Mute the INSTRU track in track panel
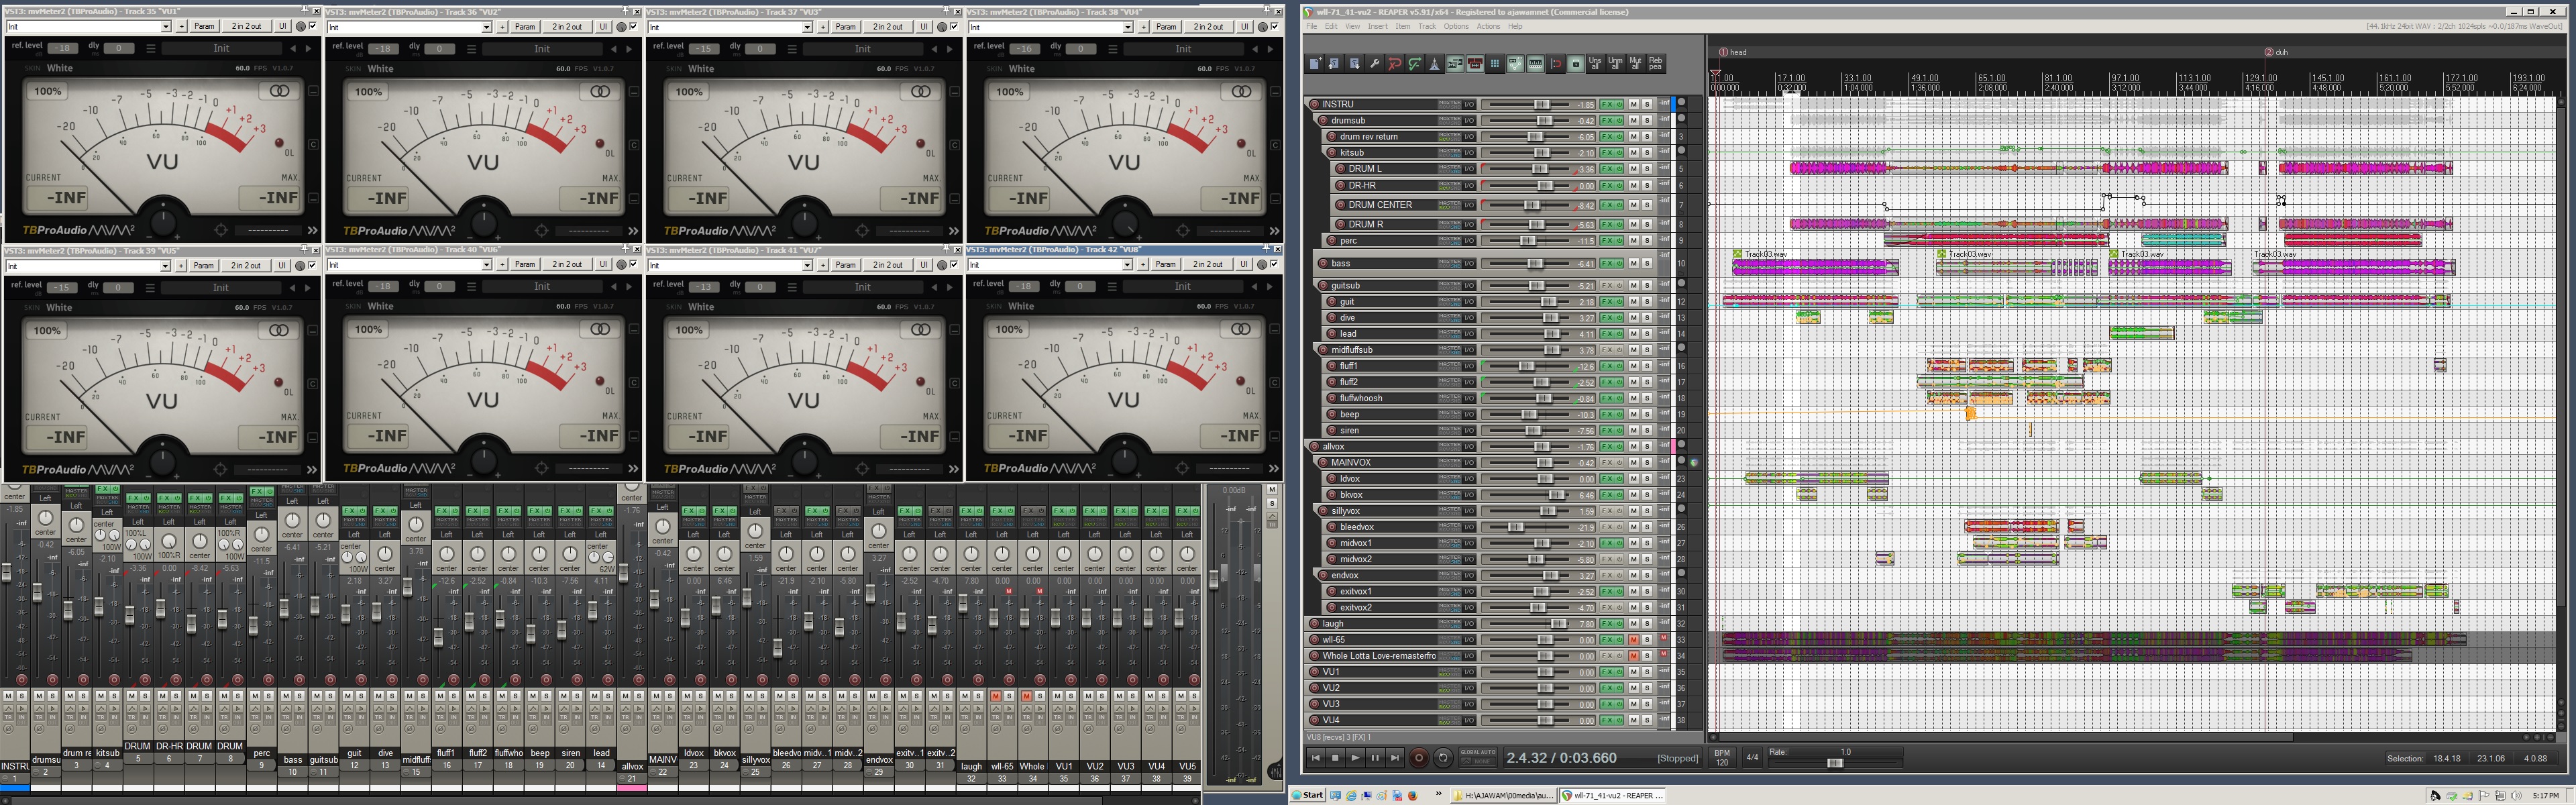 point(1634,104)
